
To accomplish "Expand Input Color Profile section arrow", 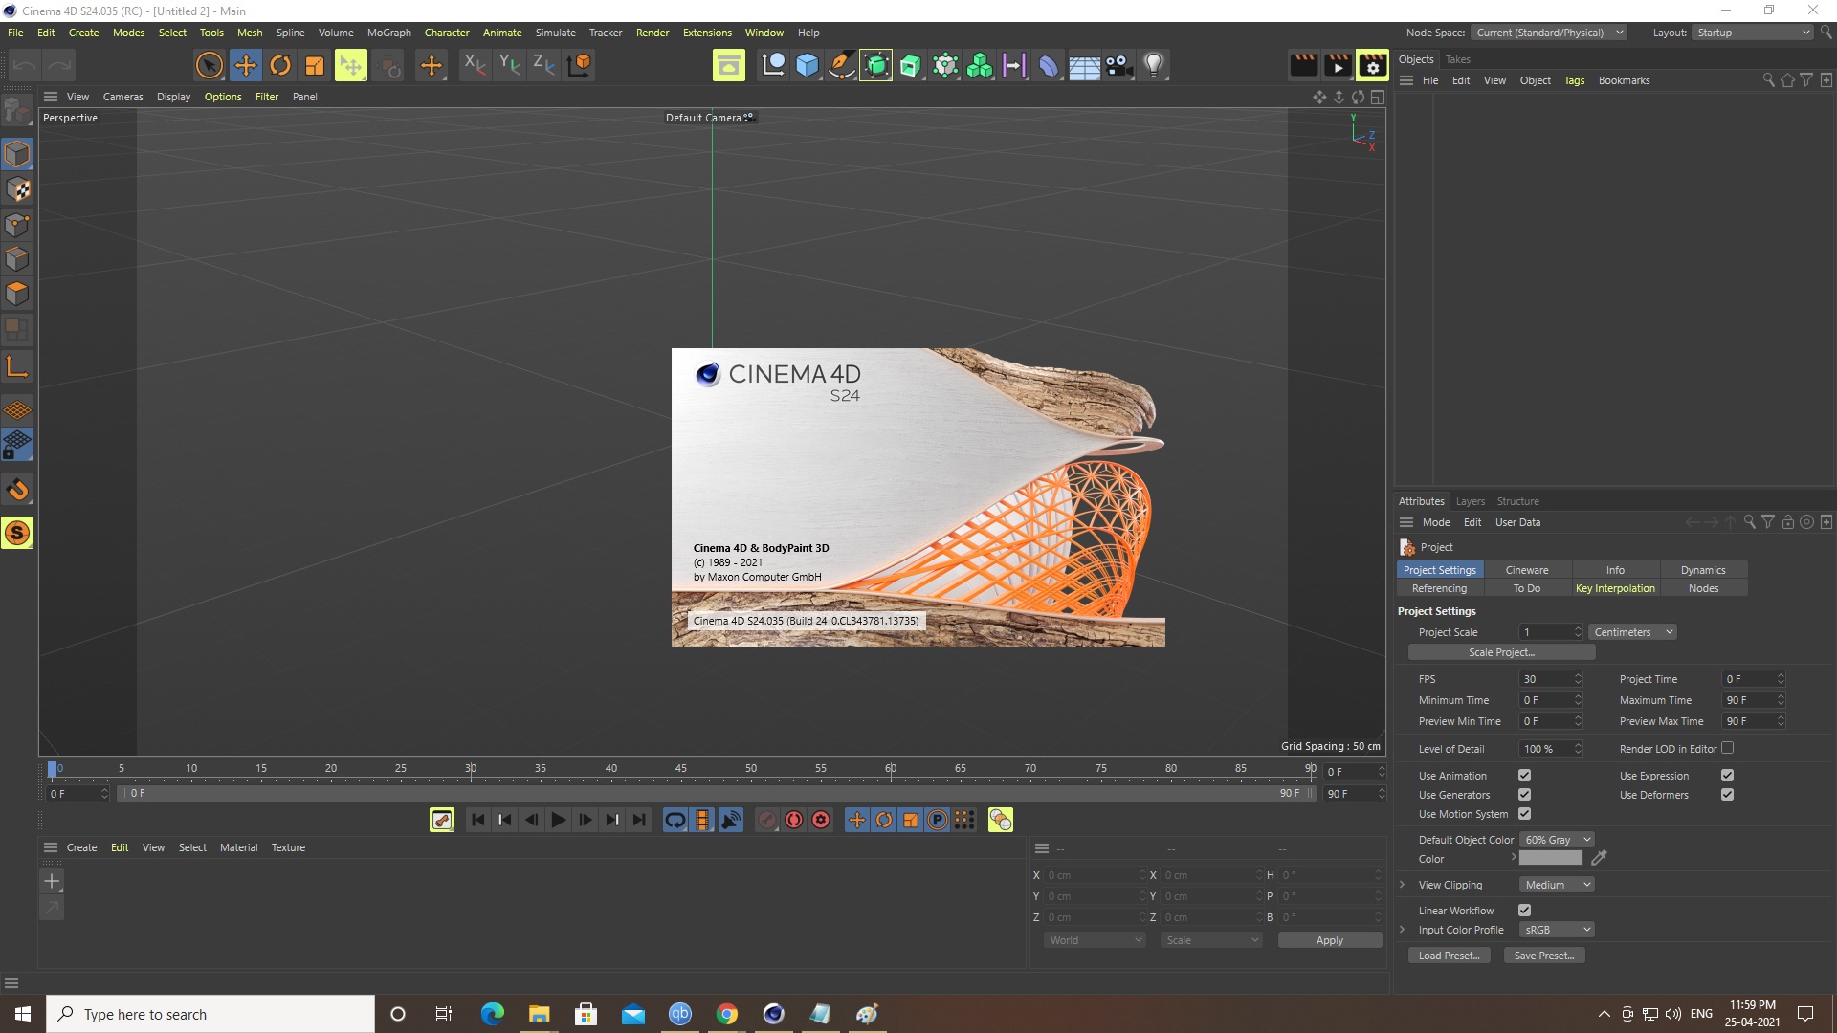I will [x=1403, y=930].
